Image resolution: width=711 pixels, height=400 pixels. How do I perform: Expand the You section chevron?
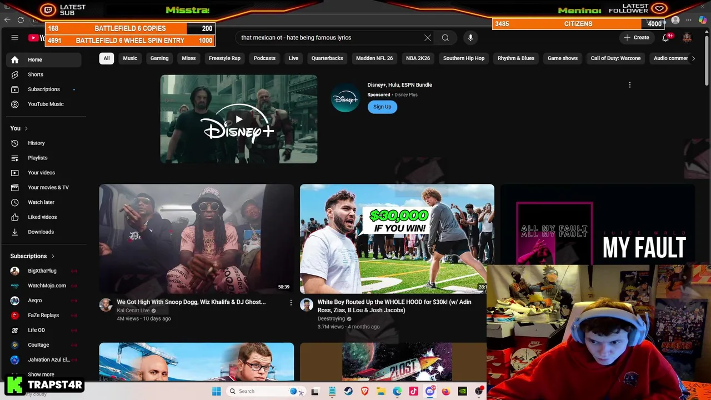(26, 128)
